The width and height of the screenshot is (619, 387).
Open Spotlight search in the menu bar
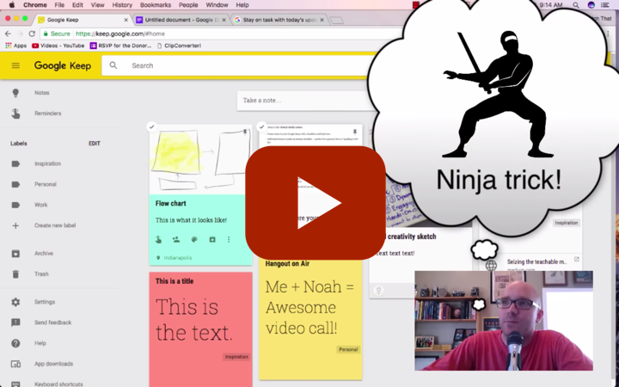tap(576, 5)
